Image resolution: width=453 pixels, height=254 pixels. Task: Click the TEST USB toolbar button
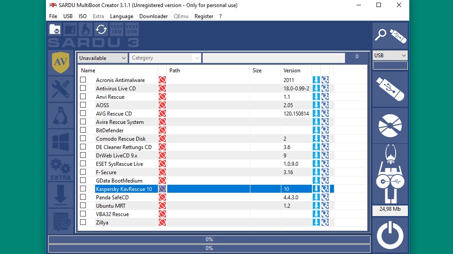click(x=132, y=30)
